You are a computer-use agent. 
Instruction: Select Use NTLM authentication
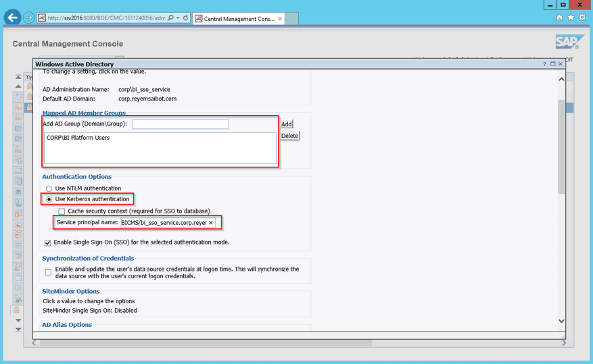49,188
